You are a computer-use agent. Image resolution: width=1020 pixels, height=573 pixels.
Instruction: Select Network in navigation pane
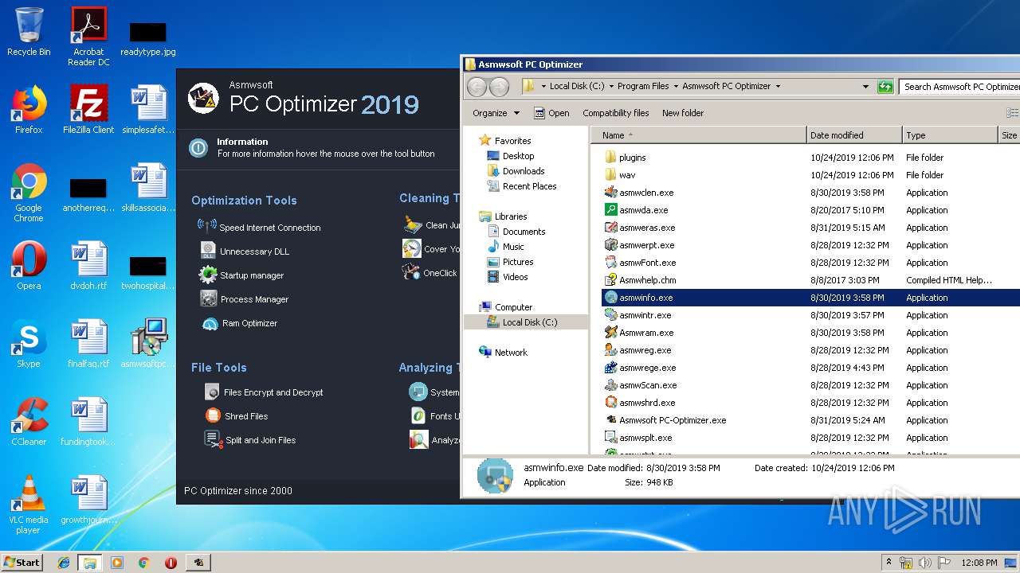(x=503, y=353)
